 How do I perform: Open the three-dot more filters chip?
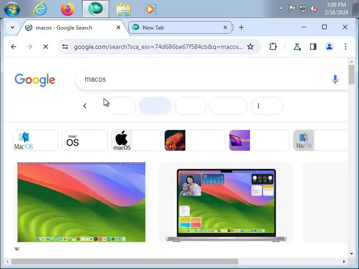click(x=267, y=106)
